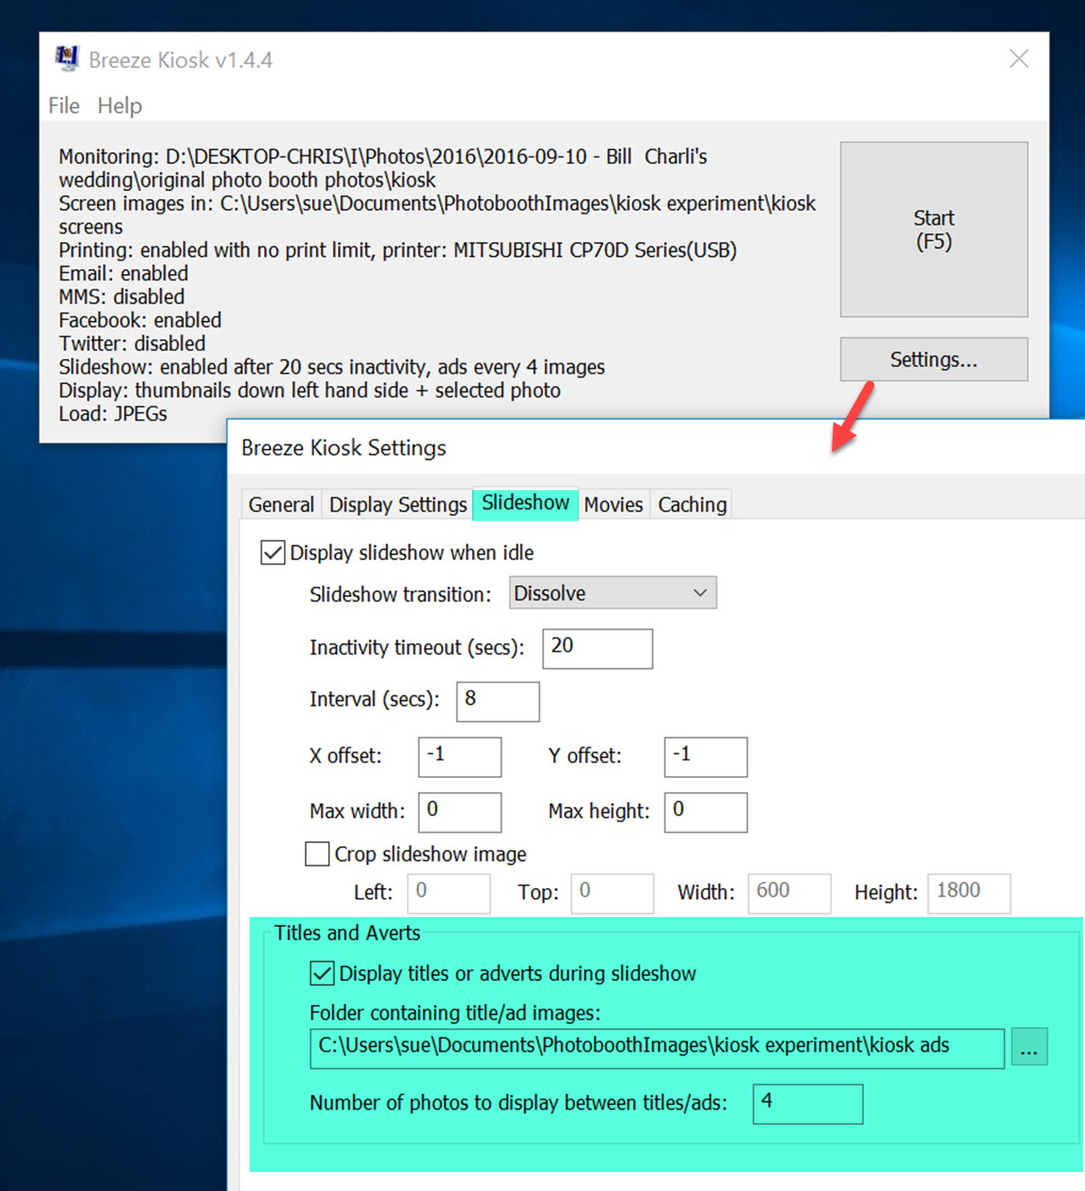Click the Inactivity timeout field
1085x1191 pixels.
pyautogui.click(x=598, y=648)
